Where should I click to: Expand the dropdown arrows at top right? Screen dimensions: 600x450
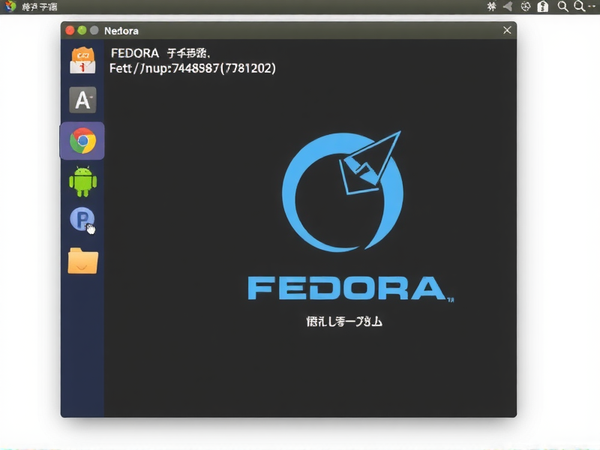coord(592,6)
